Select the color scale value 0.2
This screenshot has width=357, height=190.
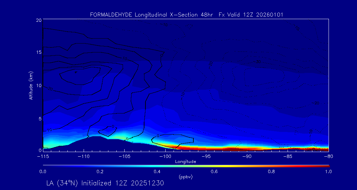tap(100, 172)
